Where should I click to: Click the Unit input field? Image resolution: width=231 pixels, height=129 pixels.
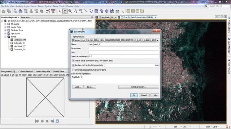pyautogui.click(x=124, y=52)
